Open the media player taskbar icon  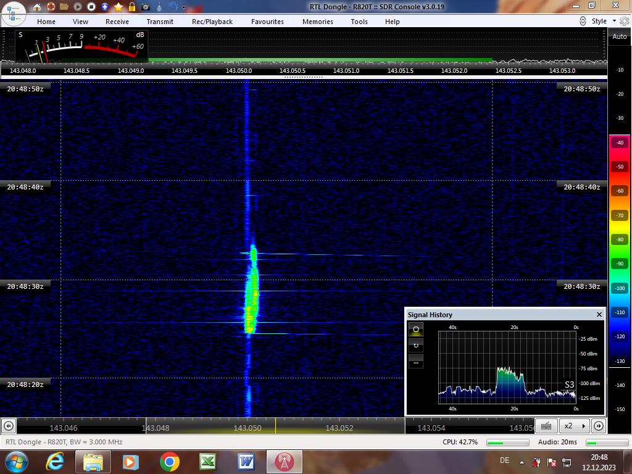click(x=131, y=462)
